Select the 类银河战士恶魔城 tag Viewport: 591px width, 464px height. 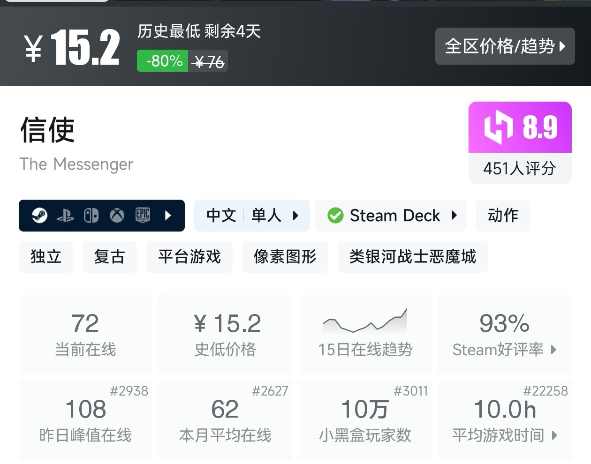[412, 257]
